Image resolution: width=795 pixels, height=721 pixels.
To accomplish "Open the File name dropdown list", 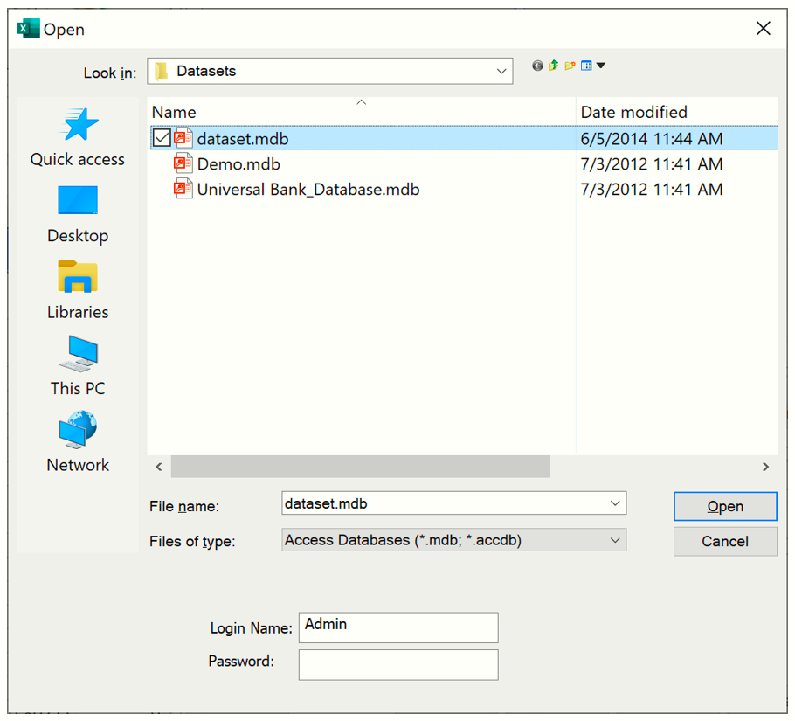I will tap(615, 503).
